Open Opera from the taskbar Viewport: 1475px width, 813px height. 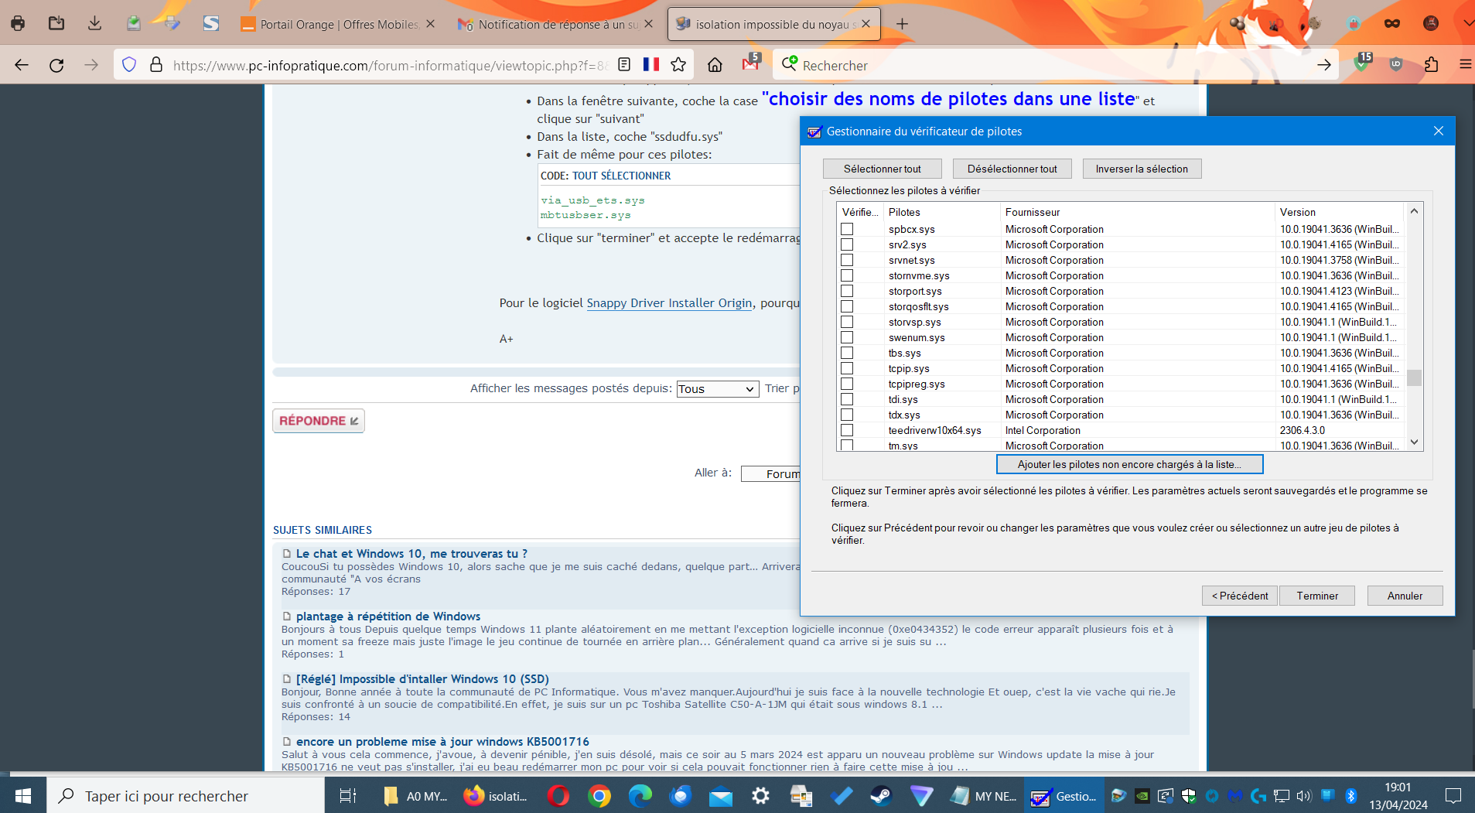coord(558,795)
